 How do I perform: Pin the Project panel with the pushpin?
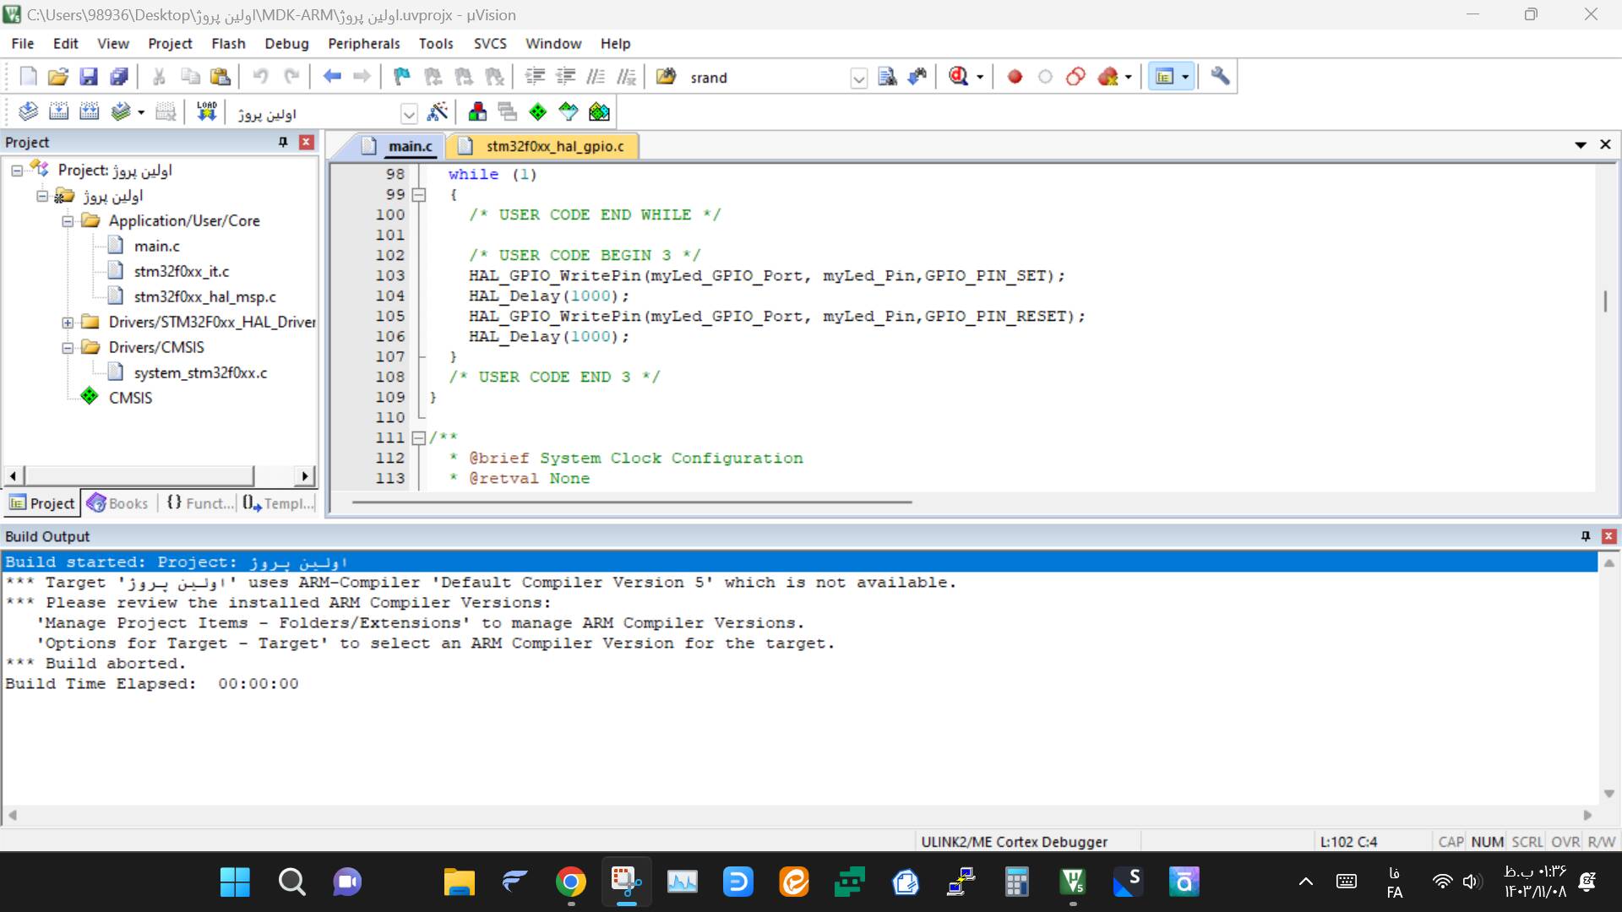283,142
